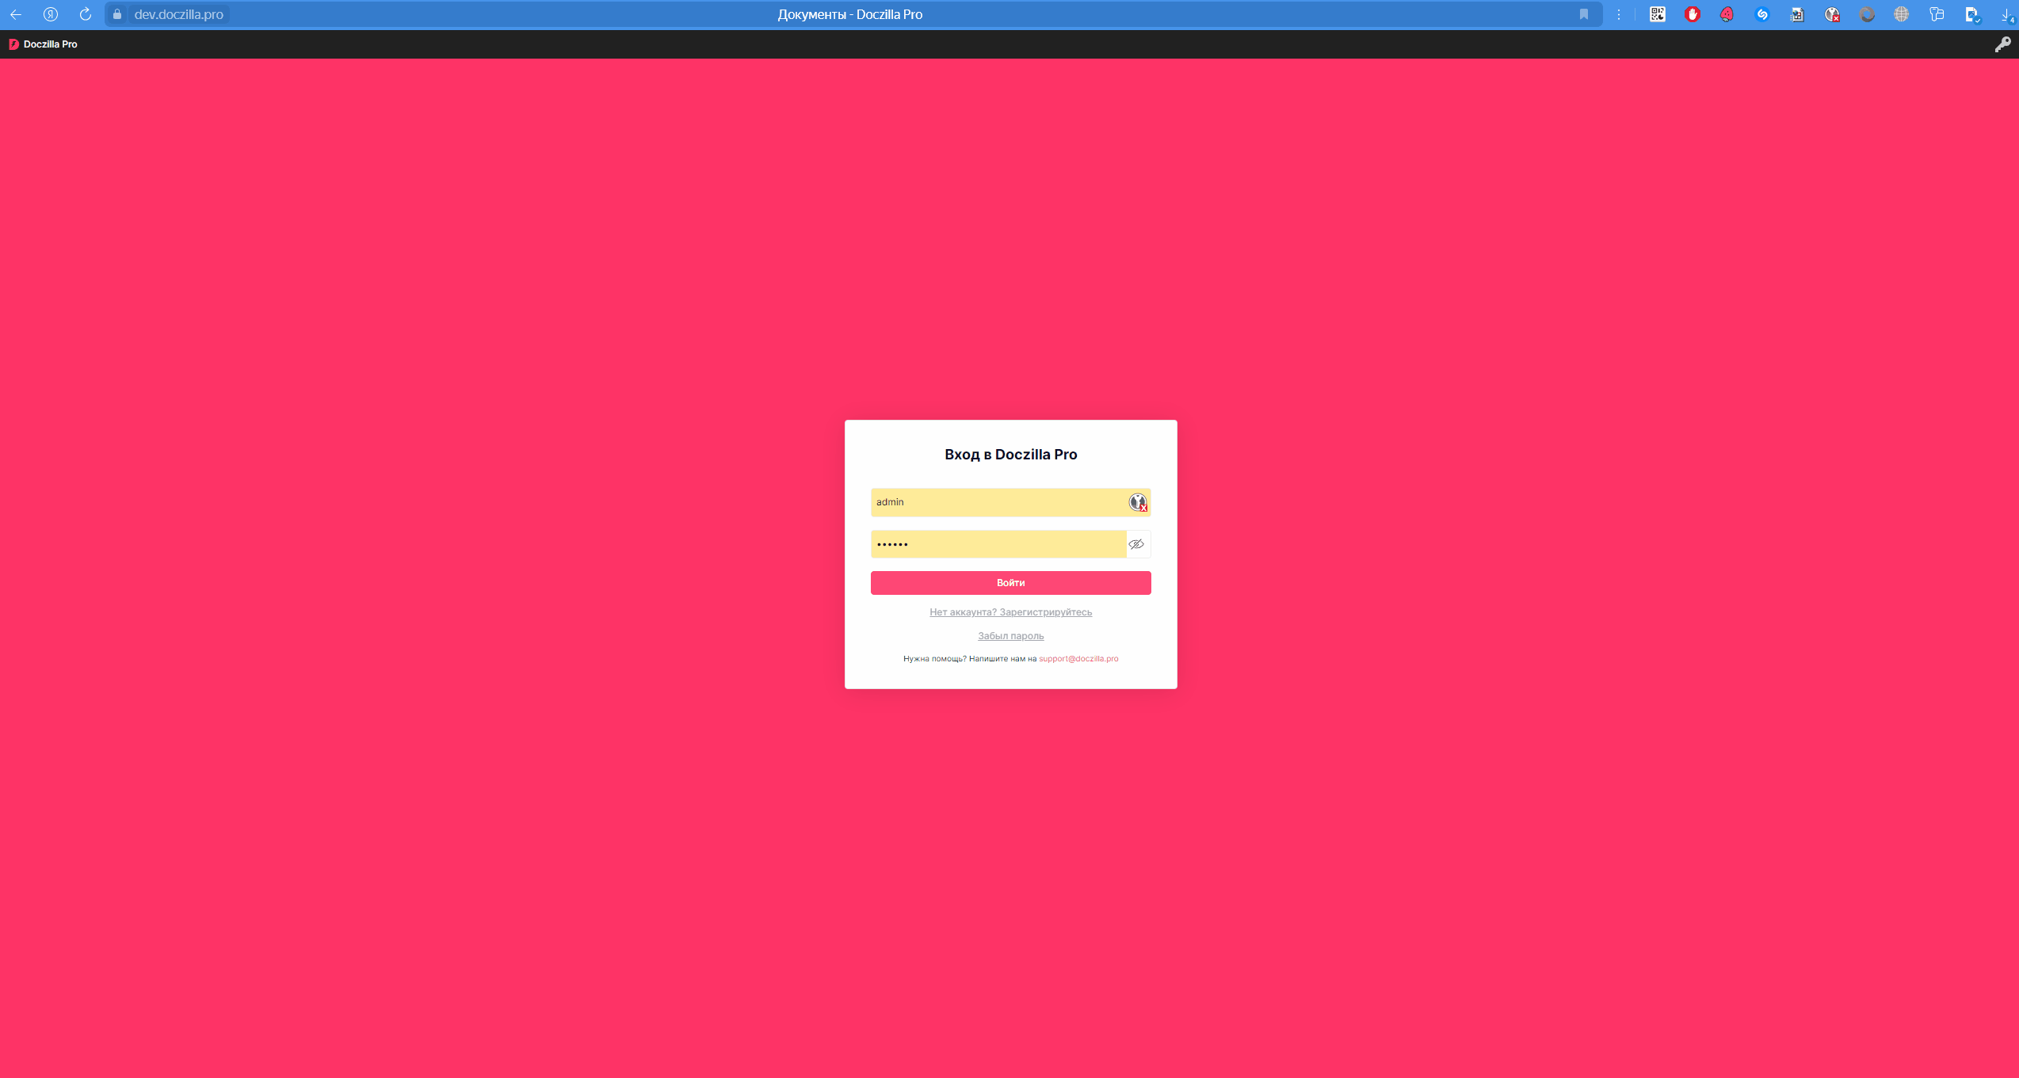Reload the page with refresh icon
The width and height of the screenshot is (2019, 1078).
click(86, 14)
